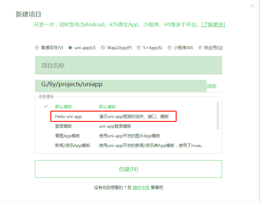Click description 使用uni-app开发的图片App模板
This screenshot has height=202, width=260.
130,136
